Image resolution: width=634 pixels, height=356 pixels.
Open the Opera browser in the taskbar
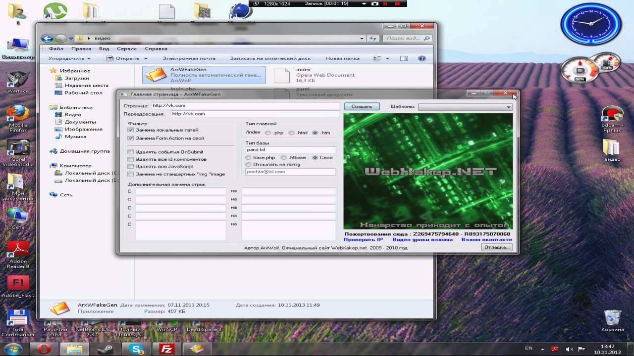click(x=44, y=349)
